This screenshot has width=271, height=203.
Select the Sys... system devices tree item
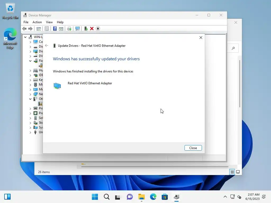pyautogui.click(x=38, y=127)
